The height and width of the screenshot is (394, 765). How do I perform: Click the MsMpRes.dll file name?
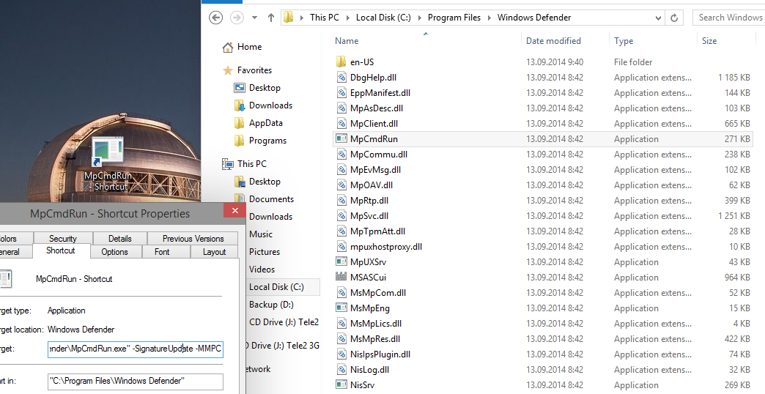click(374, 338)
